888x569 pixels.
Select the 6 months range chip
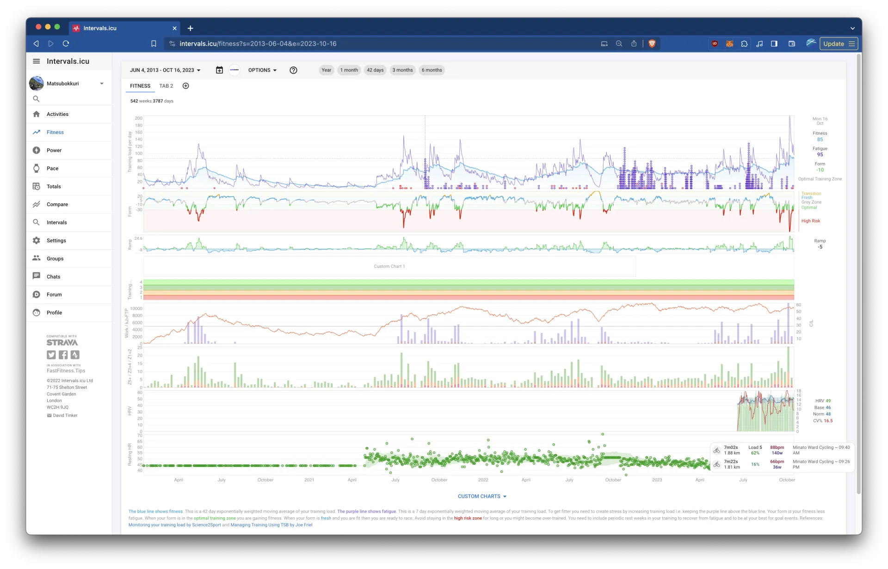[432, 70]
